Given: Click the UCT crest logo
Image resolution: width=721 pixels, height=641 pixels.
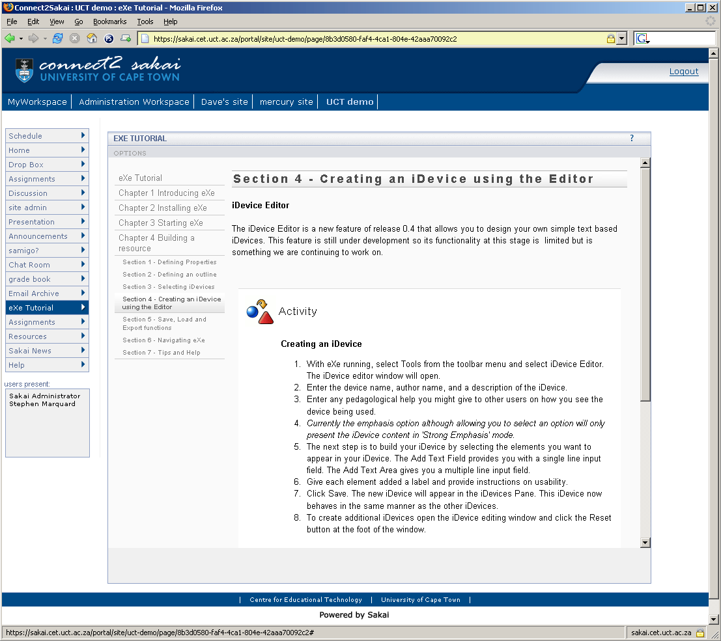Looking at the screenshot, I should (24, 70).
